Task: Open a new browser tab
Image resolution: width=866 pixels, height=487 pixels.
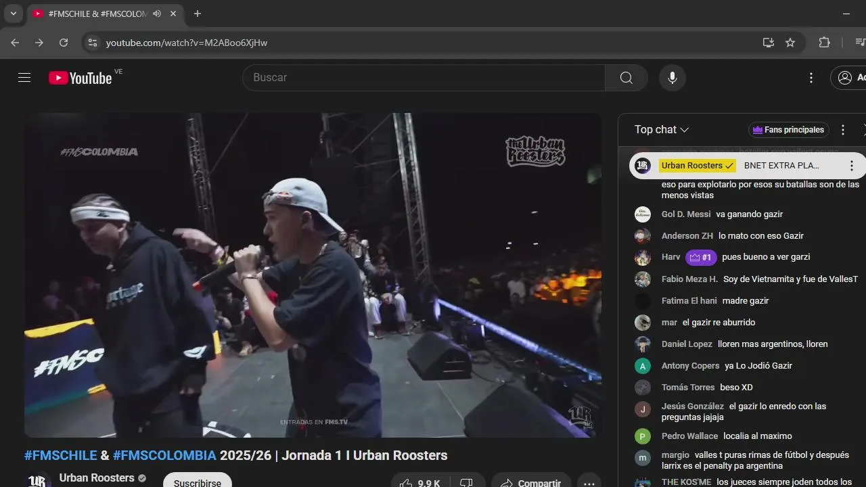Action: tap(197, 14)
